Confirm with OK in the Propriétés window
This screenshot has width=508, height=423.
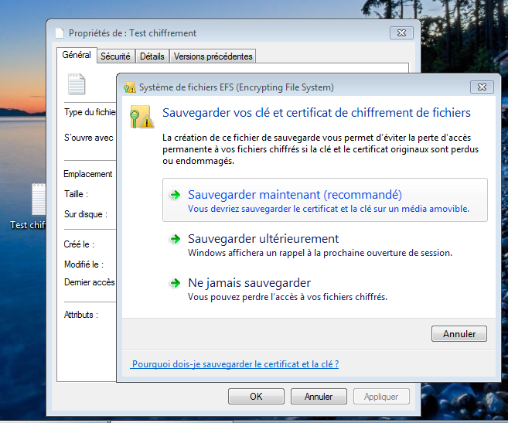(x=256, y=397)
